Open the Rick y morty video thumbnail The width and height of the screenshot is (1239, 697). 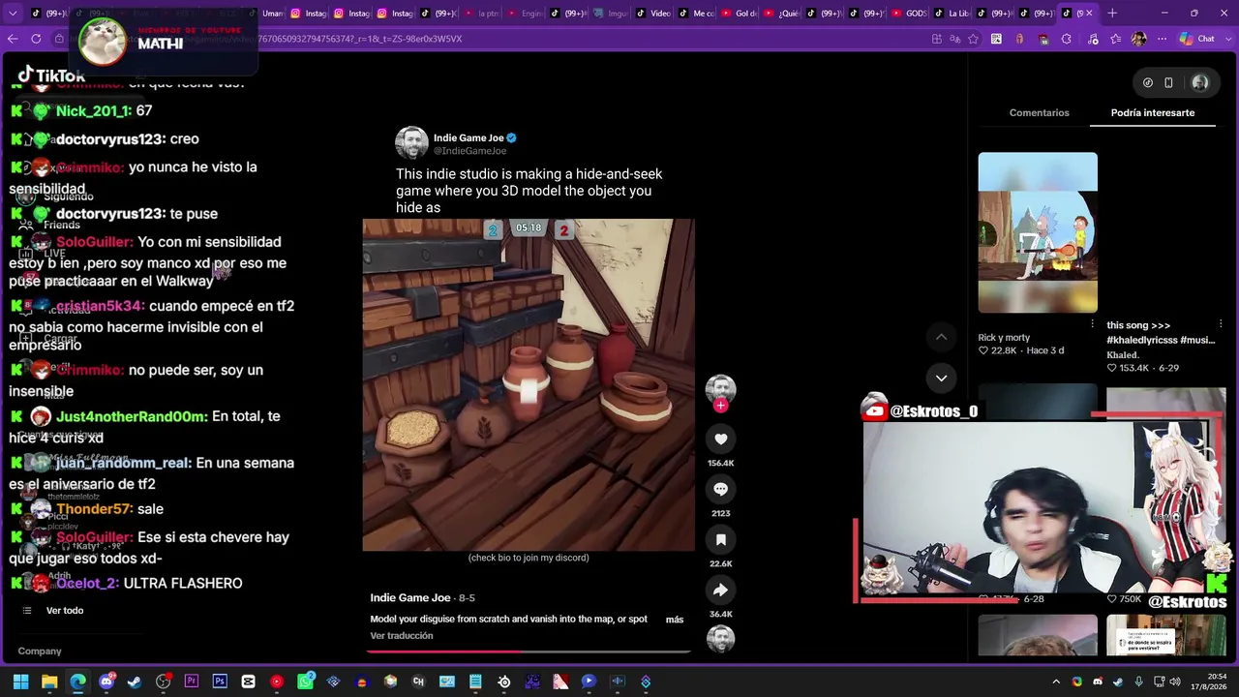(1038, 232)
